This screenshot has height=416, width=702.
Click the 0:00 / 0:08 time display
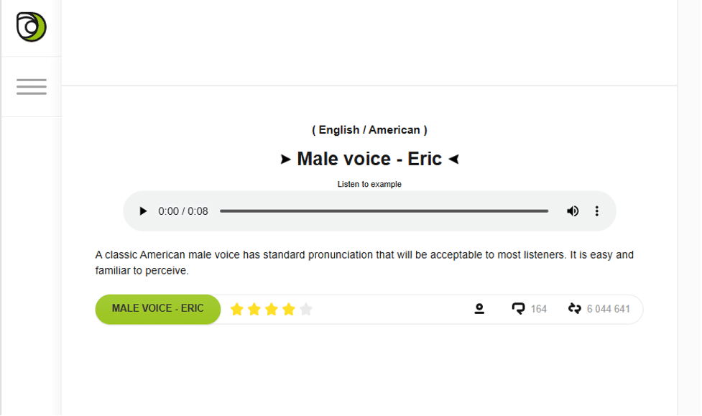tap(183, 211)
